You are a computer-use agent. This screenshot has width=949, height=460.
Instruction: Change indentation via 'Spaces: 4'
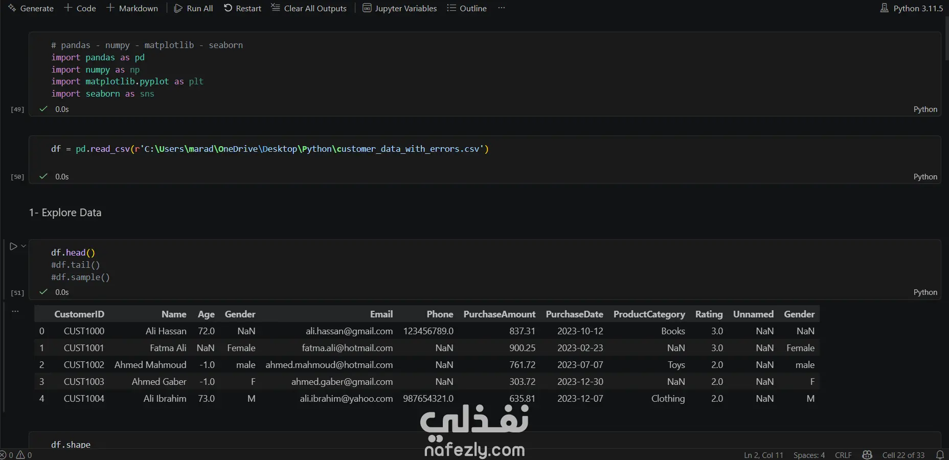click(809, 455)
